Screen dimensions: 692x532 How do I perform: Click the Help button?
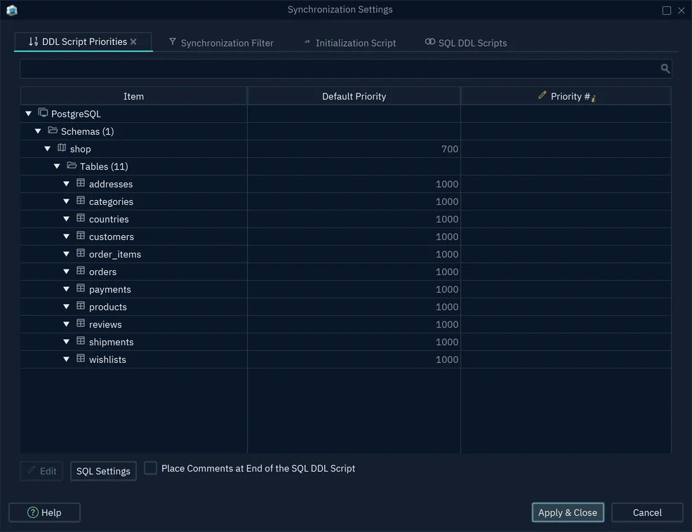(x=45, y=512)
